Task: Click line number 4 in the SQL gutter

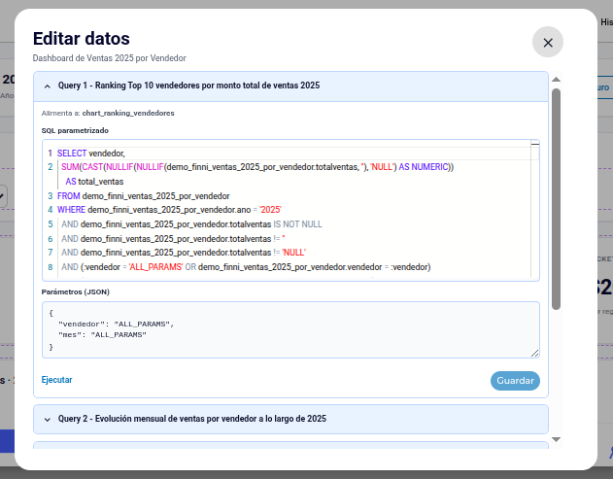Action: click(51, 210)
